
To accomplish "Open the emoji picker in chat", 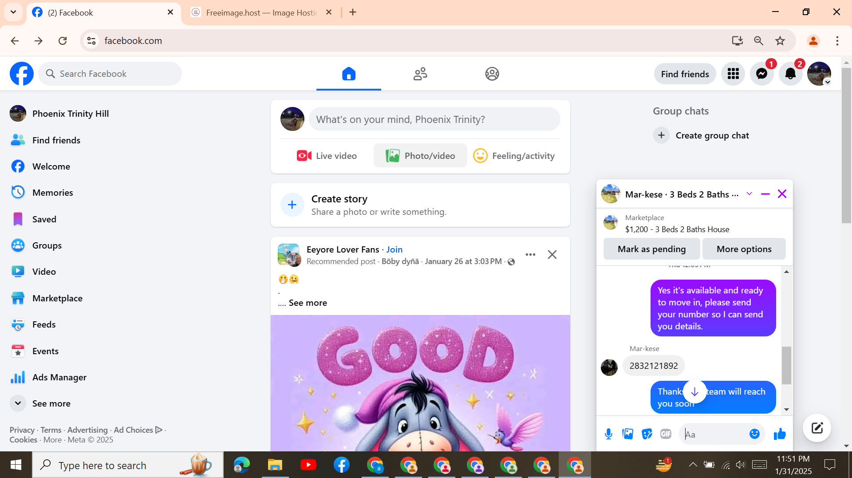I will (754, 434).
